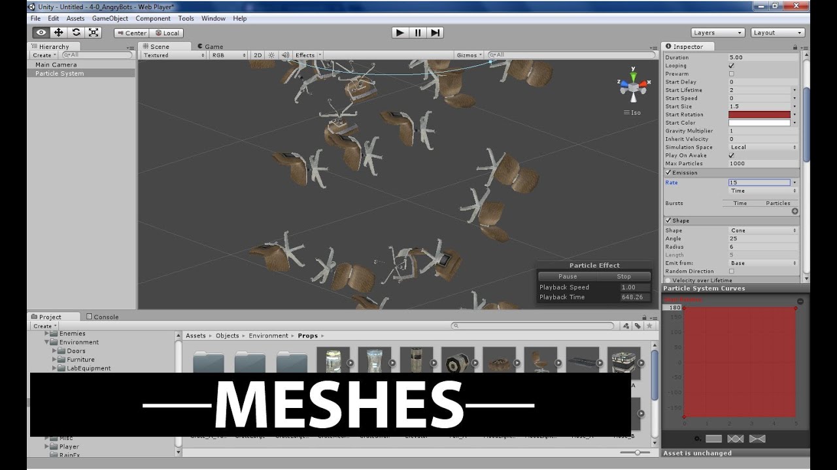Enable the Prewarm checkbox
This screenshot has width=837, height=470.
(731, 74)
